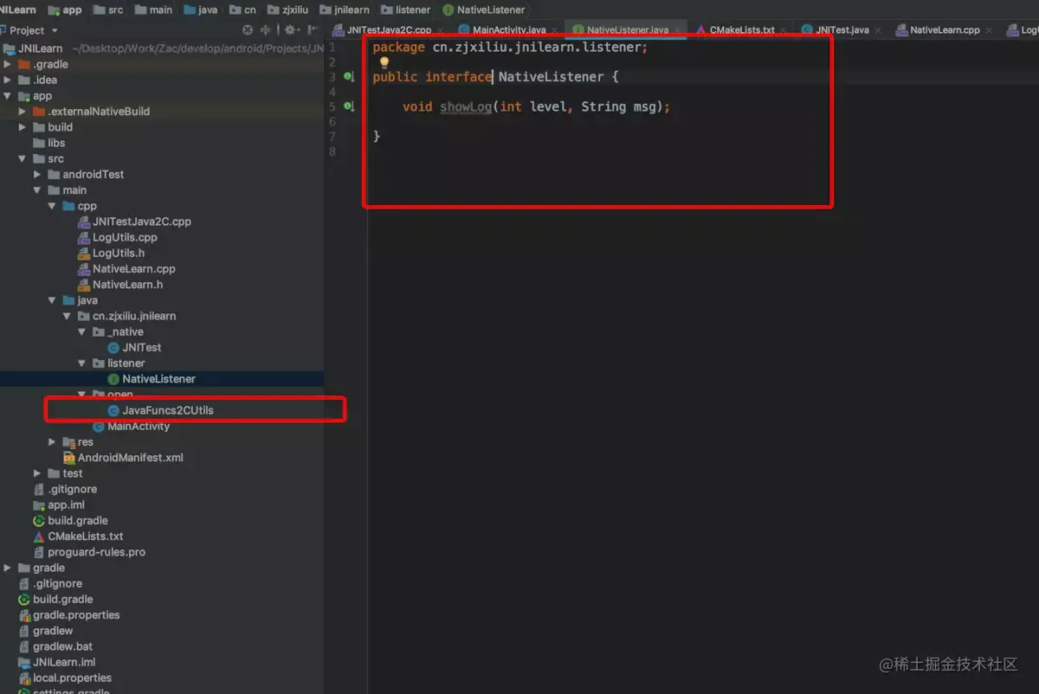Viewport: 1039px width, 694px height.
Task: Switch to the MainActivity.java tab
Action: click(x=509, y=29)
